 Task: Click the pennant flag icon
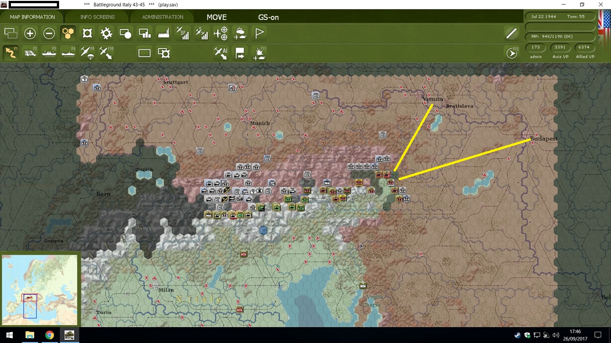point(259,33)
